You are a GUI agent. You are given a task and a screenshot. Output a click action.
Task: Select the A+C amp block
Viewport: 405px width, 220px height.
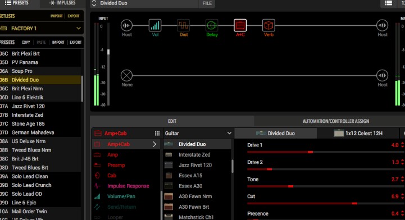pyautogui.click(x=240, y=25)
